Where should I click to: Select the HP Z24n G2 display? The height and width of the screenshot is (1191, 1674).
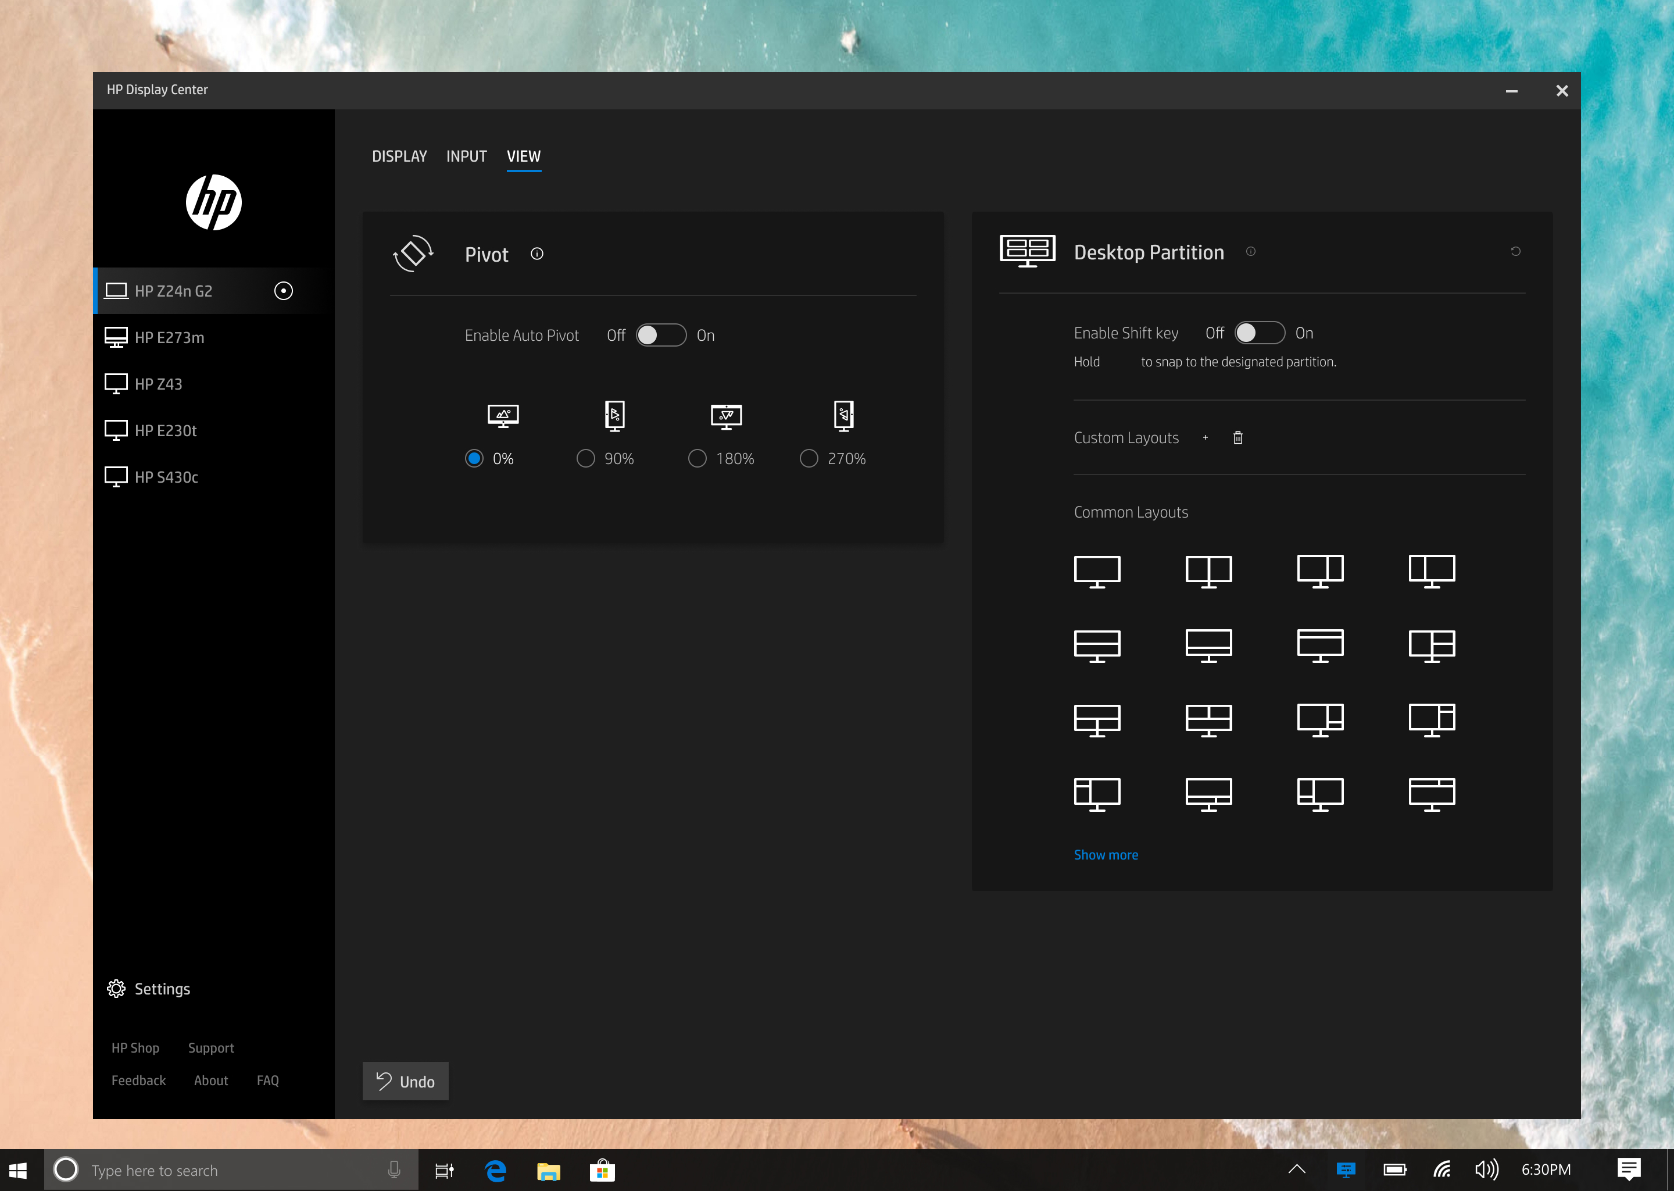point(213,291)
